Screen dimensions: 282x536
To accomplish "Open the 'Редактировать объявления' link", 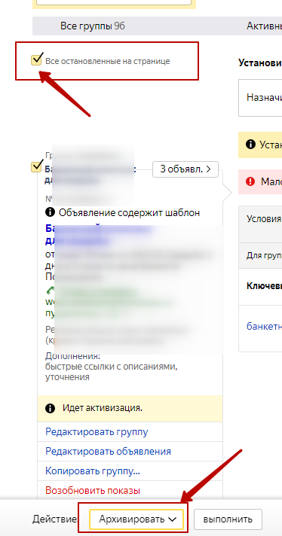I will [x=108, y=452].
